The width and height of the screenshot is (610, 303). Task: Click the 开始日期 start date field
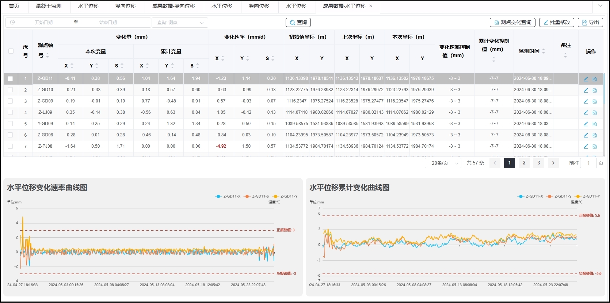coord(44,23)
